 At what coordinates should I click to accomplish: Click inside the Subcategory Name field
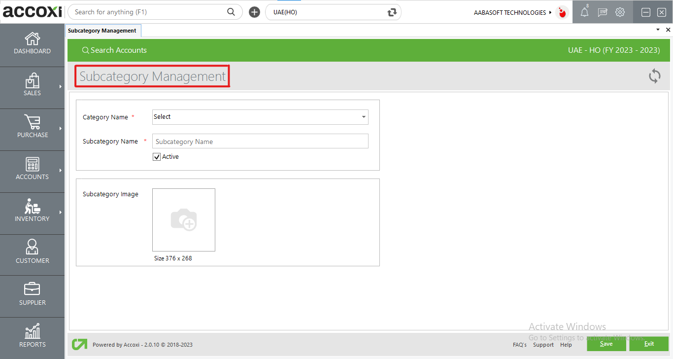pos(260,141)
